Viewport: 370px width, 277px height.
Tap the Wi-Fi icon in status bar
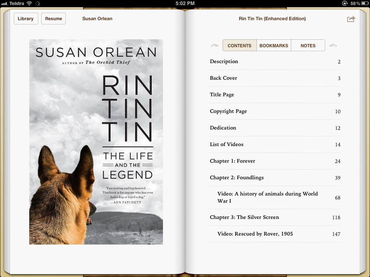29,3
